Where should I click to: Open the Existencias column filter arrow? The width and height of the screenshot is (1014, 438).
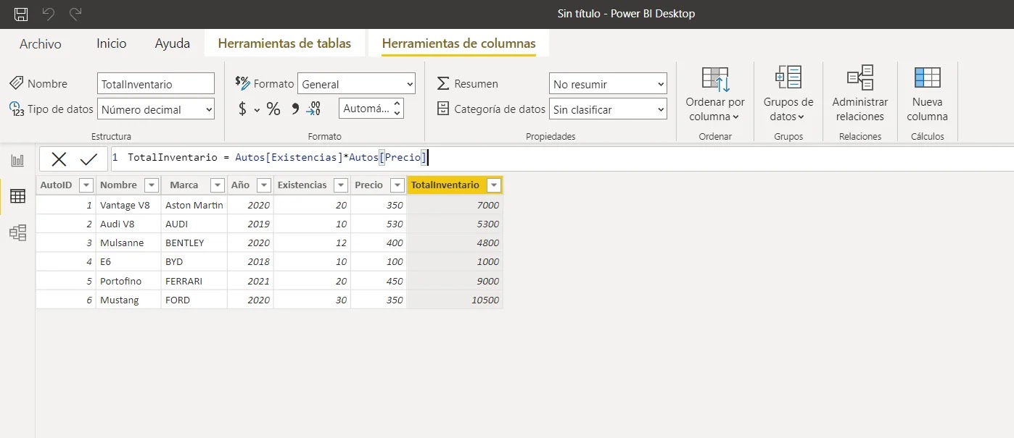click(x=341, y=185)
